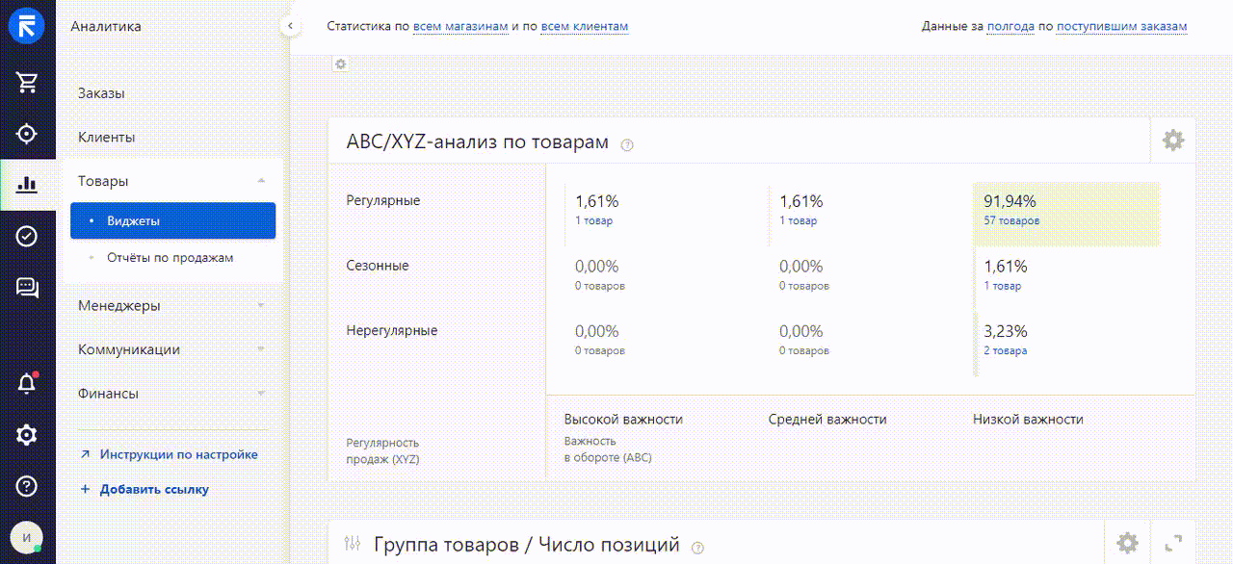This screenshot has width=1233, height=564.
Task: Select the Виджеты submenu item
Action: tap(172, 220)
